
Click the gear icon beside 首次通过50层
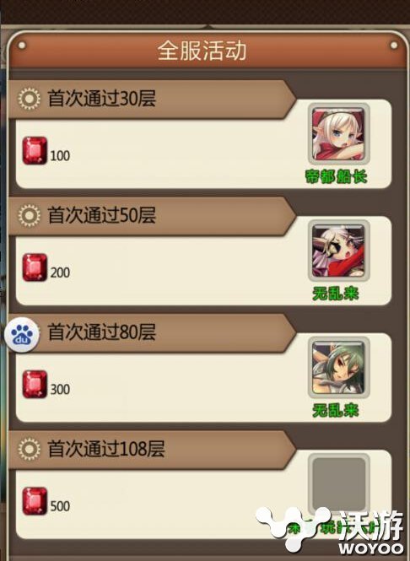pyautogui.click(x=29, y=215)
